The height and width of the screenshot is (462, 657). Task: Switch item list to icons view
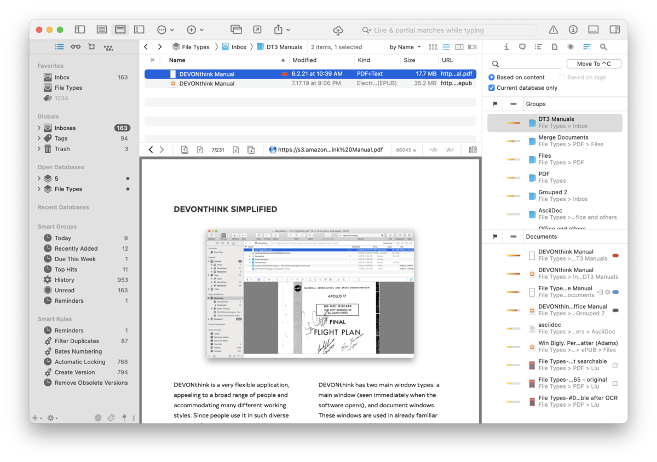(x=433, y=47)
